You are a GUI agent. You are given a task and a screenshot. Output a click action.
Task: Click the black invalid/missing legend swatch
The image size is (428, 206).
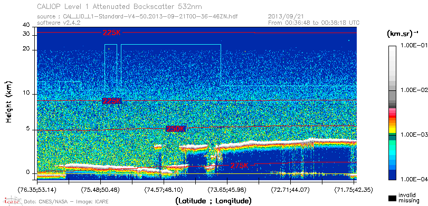tap(392, 199)
